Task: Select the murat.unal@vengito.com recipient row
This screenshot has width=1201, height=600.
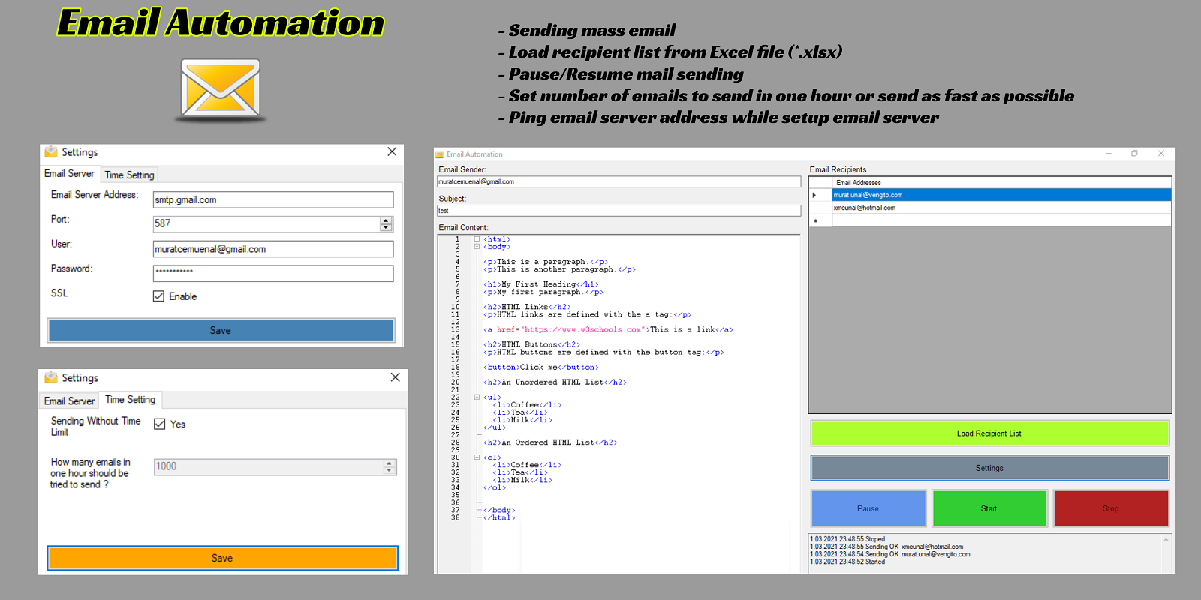Action: click(x=1001, y=195)
